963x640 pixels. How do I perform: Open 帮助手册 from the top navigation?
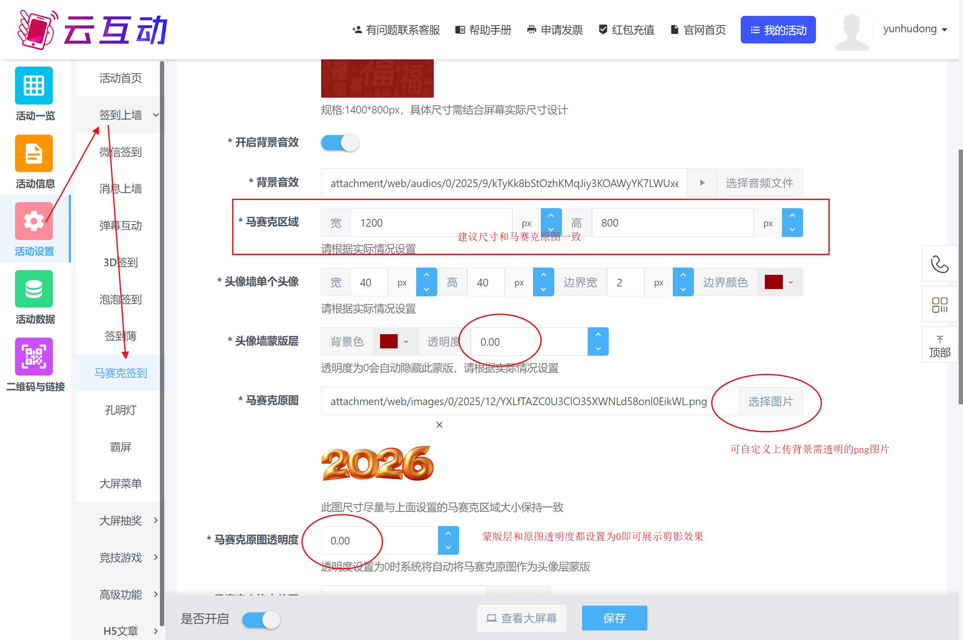483,30
